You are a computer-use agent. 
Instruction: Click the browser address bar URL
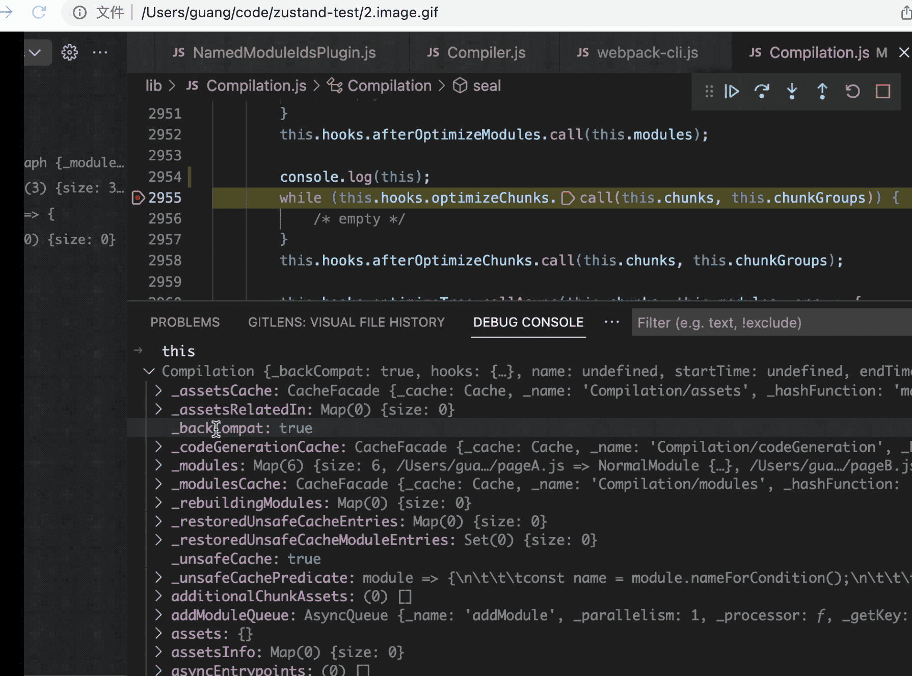click(x=289, y=12)
